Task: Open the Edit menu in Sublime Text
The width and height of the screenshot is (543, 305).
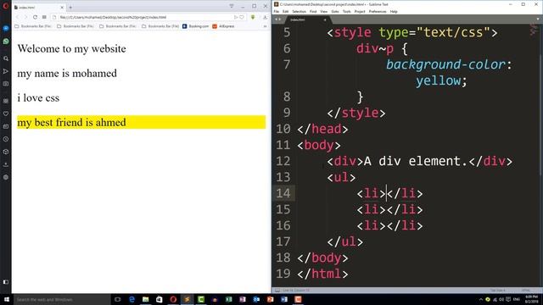Action: [285, 11]
